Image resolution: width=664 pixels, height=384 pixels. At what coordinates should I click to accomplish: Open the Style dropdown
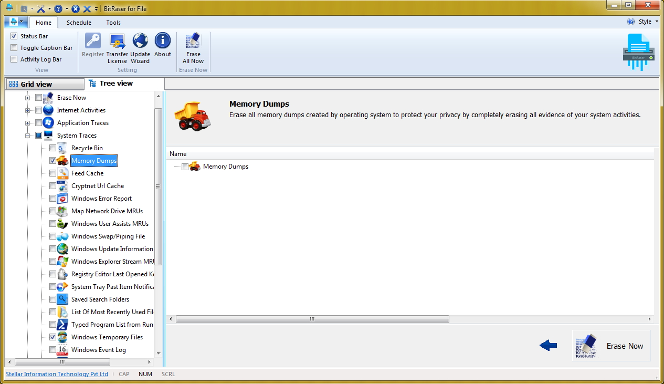[x=648, y=22]
